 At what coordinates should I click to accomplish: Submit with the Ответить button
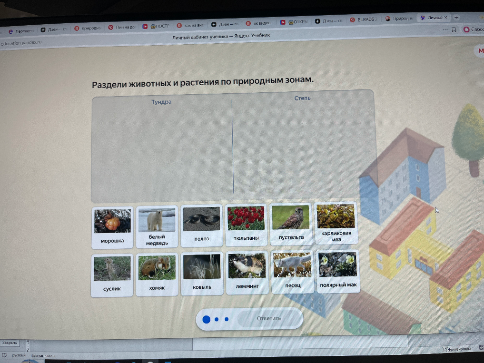pyautogui.click(x=269, y=318)
